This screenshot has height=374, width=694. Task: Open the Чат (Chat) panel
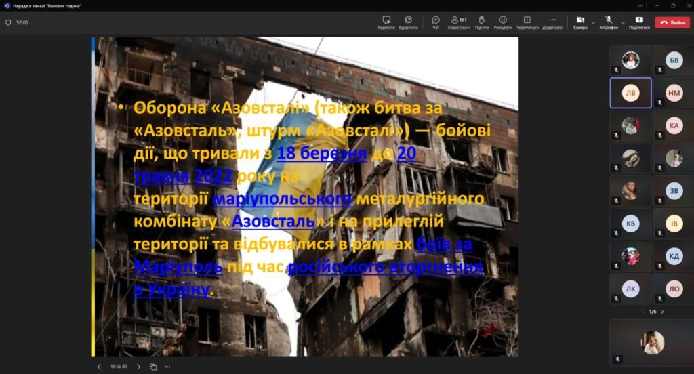click(436, 22)
